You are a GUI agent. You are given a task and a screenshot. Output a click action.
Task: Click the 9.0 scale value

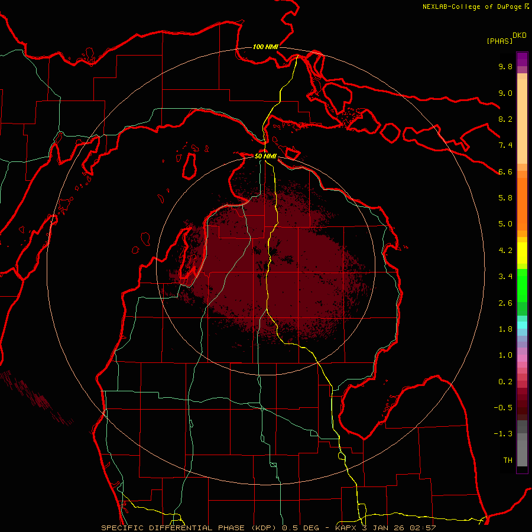coord(505,93)
